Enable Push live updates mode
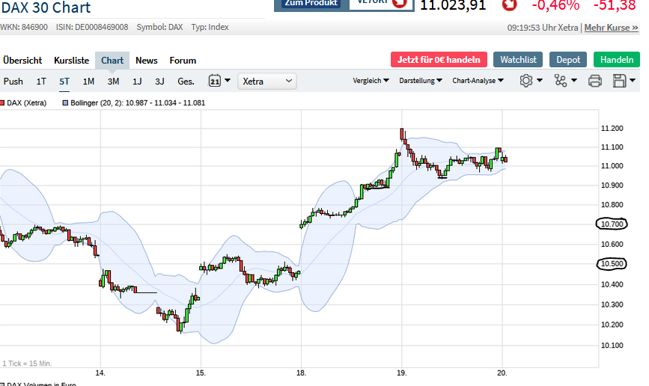Screen dimensions: 649x386 click(x=13, y=81)
